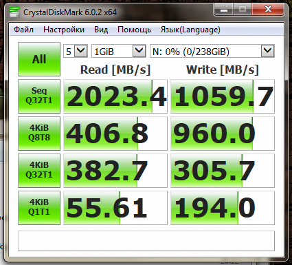
Task: Click the CrystalDiskMark title bar app icon
Action: click(14, 12)
